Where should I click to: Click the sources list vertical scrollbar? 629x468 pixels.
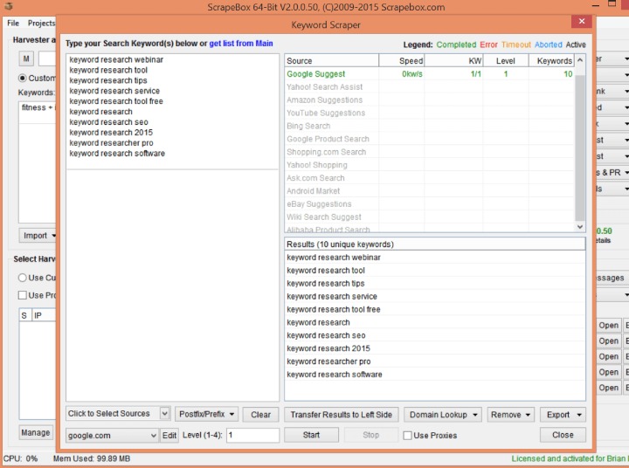point(580,144)
